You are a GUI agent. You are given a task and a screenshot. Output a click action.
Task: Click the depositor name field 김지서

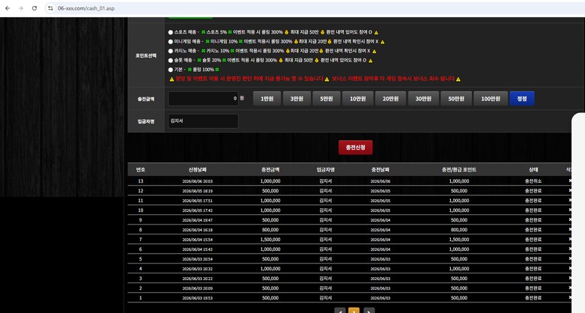coord(203,121)
